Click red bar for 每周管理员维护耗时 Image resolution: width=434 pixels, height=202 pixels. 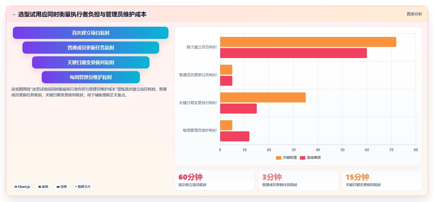235,136
